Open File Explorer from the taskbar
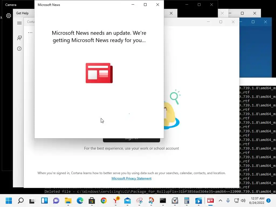This screenshot has height=207, width=276. click(x=68, y=201)
